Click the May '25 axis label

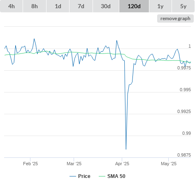coord(169,164)
